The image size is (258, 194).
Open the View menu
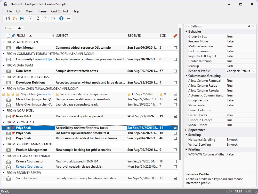click(x=29, y=11)
